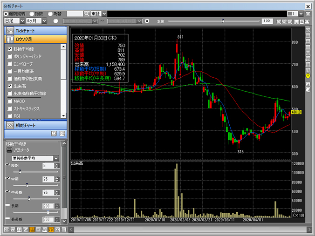
Task: Open the 6ヶ月 period dropdown
Action: click(x=44, y=21)
